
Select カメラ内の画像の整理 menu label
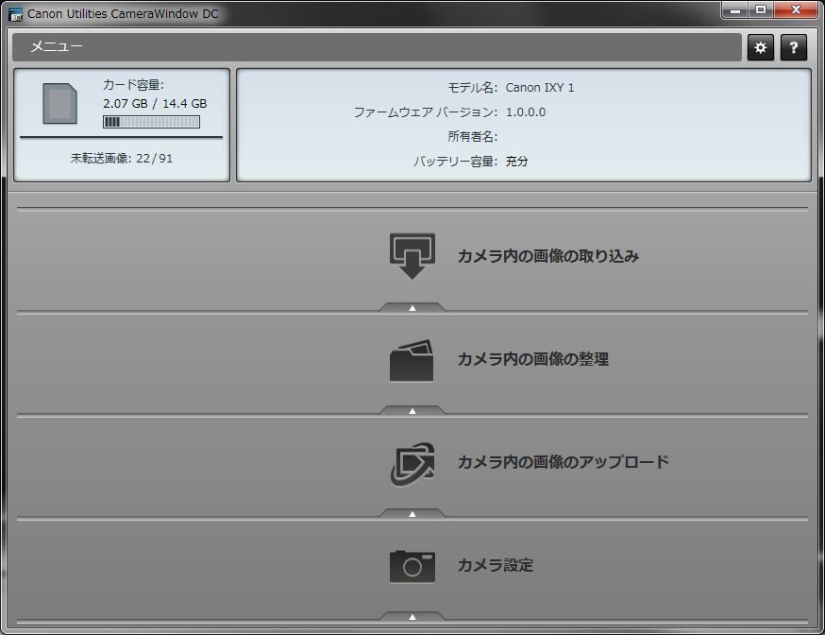coord(533,359)
